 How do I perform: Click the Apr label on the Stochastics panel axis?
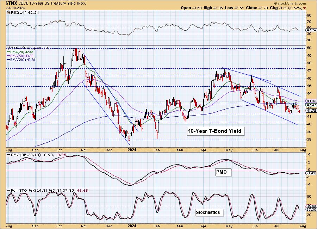pos(203,226)
